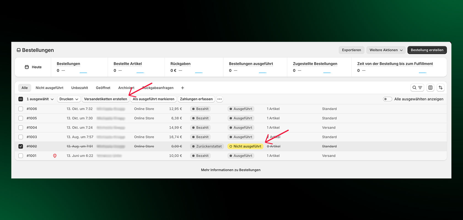Open the Bestellte Artikel metric card
This screenshot has width=463, height=220.
tap(136, 67)
